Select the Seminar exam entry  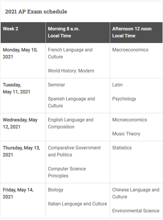tap(56, 85)
